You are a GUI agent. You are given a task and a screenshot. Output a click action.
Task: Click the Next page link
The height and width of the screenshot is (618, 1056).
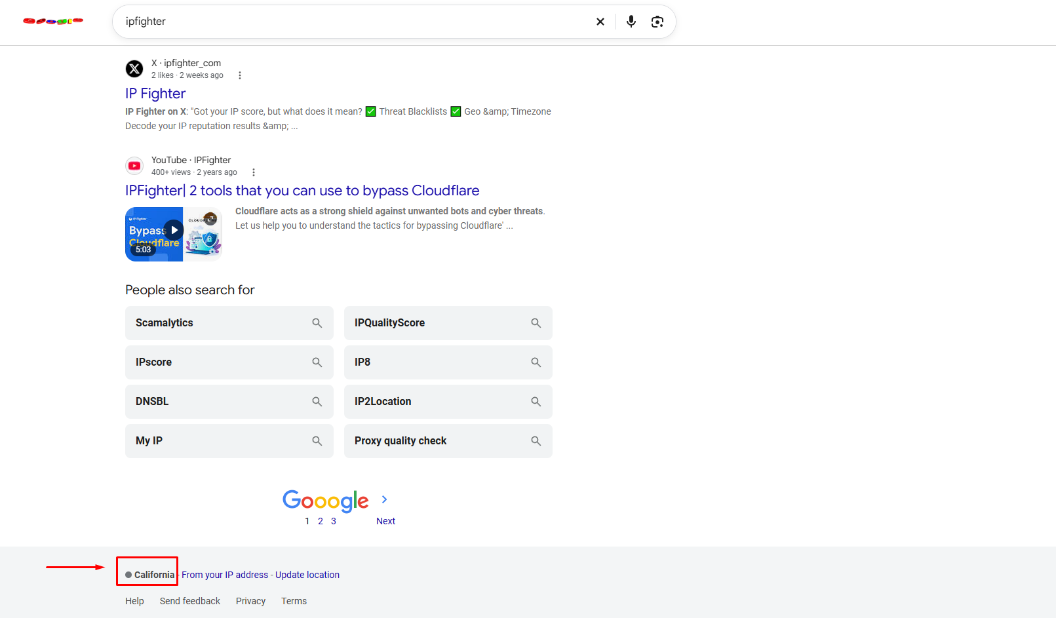point(385,521)
